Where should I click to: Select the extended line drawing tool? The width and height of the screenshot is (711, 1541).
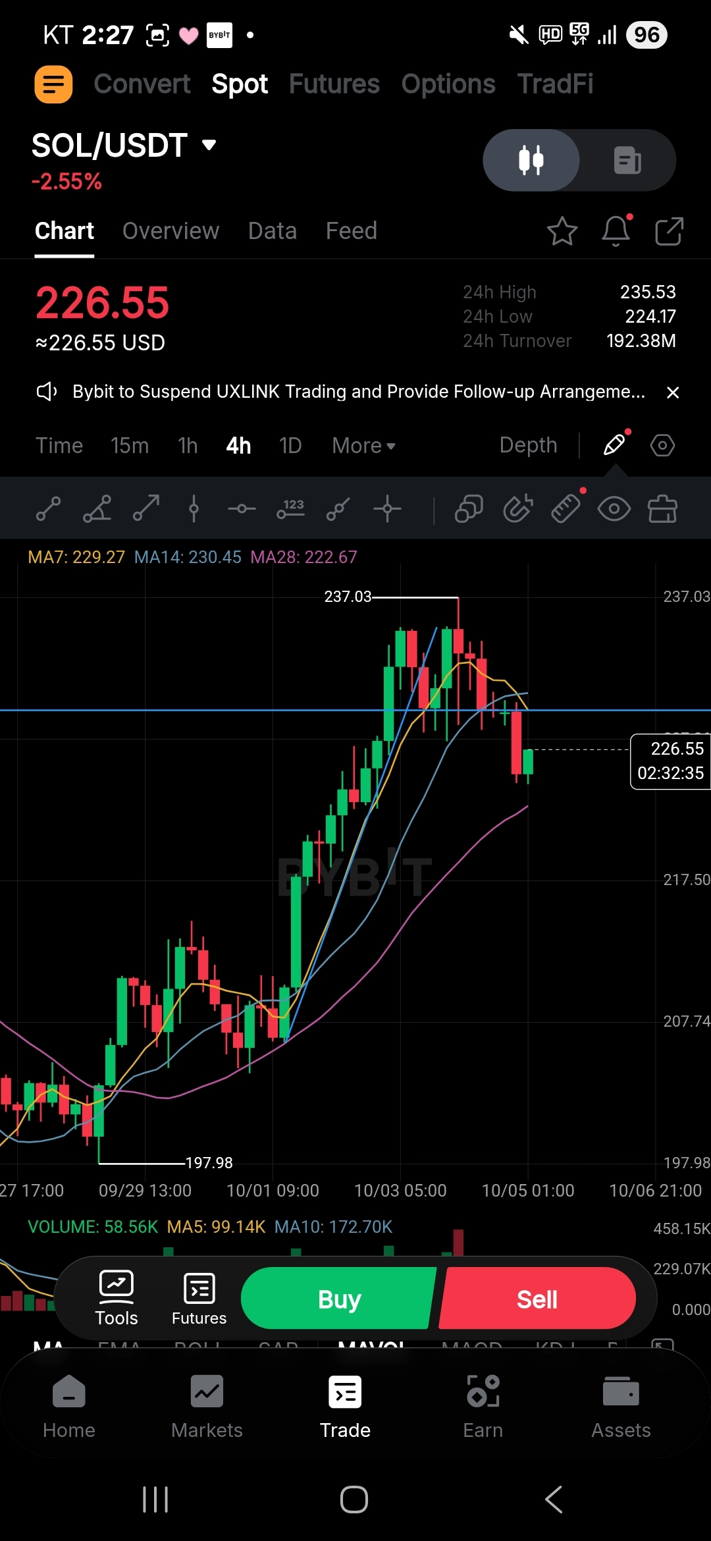(338, 509)
